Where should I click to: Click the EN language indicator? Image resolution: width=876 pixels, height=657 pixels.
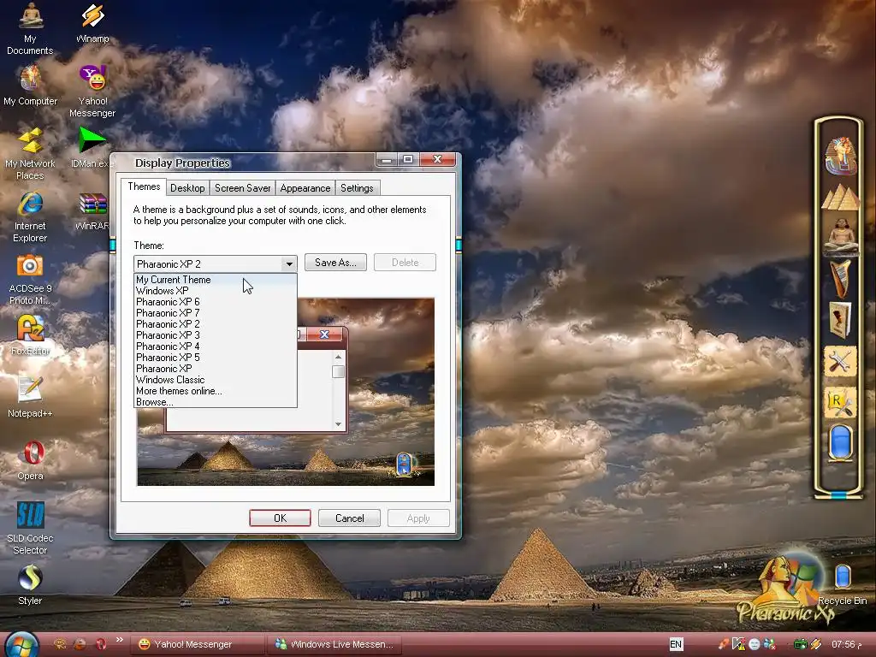(x=676, y=644)
